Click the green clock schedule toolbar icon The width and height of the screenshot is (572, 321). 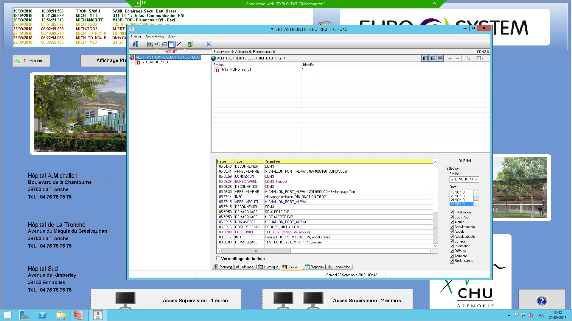click(190, 44)
